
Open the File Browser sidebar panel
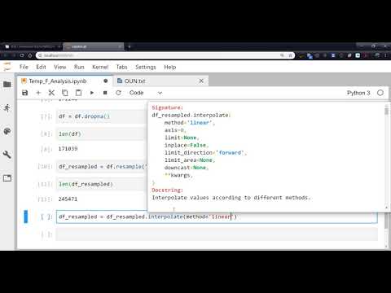(7, 85)
